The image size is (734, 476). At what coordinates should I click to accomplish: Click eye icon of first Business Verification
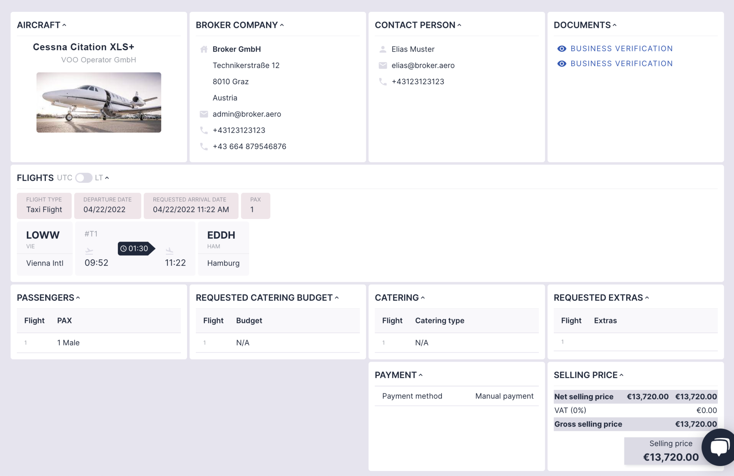click(x=562, y=49)
